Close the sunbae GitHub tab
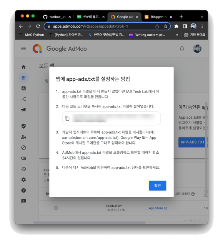Image resolution: width=223 pixels, height=244 pixels. pyautogui.click(x=70, y=17)
